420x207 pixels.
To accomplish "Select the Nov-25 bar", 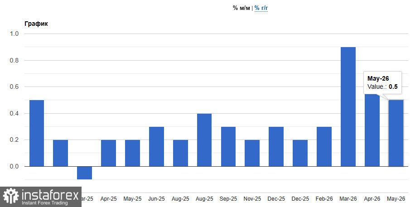I will [x=252, y=153].
